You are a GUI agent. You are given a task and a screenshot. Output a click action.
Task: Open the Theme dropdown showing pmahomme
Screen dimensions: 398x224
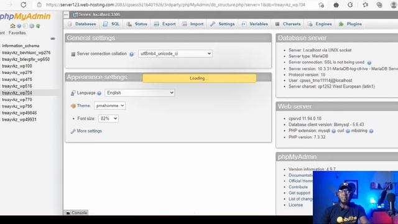click(x=109, y=105)
